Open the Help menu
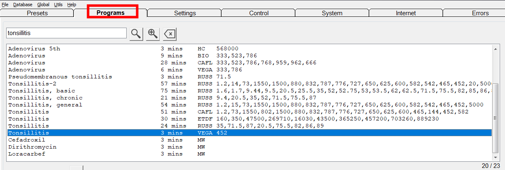Image resolution: width=505 pixels, height=170 pixels. 72,5
